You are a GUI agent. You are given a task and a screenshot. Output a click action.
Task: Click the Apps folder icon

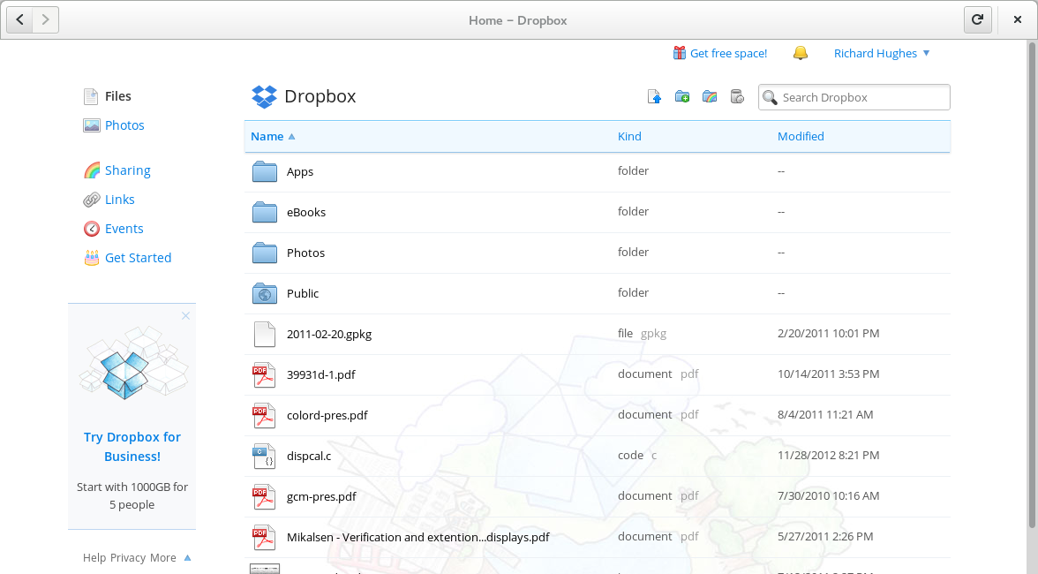(264, 171)
